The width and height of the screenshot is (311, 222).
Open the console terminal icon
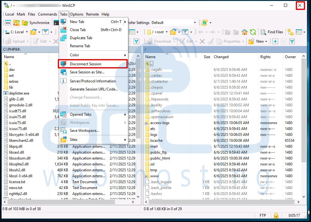(56, 23)
